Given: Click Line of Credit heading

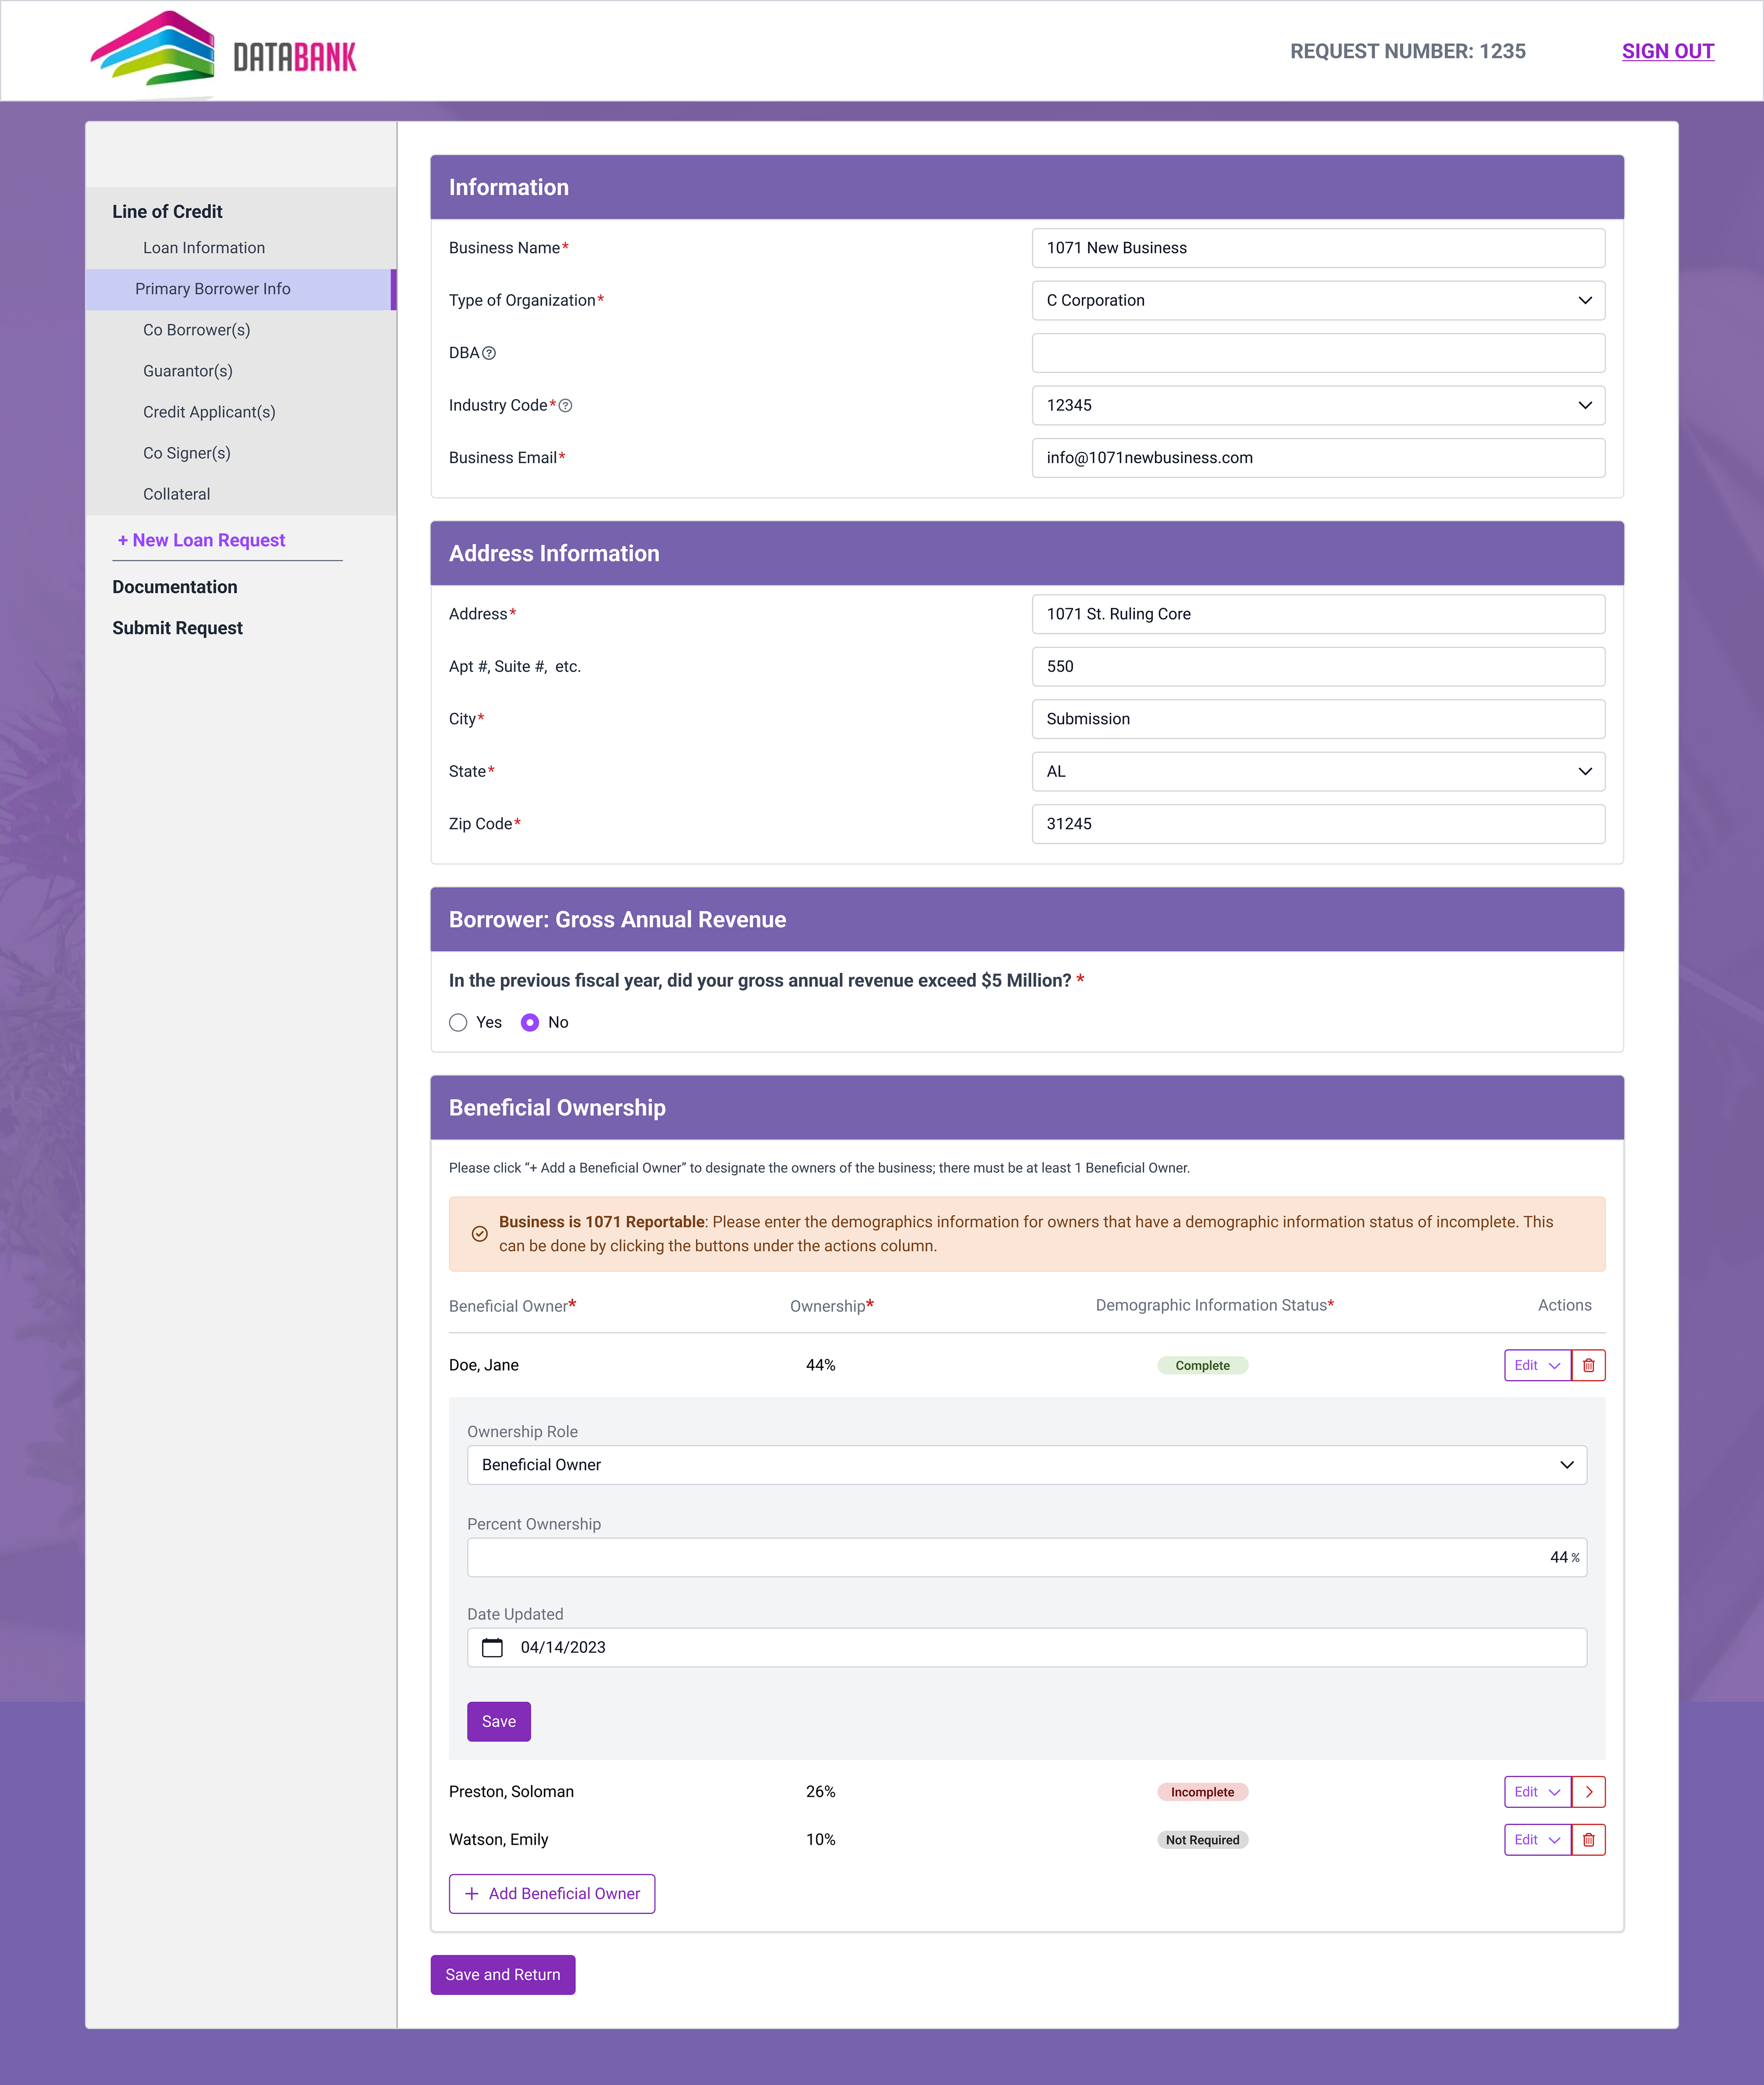Looking at the screenshot, I should click(167, 212).
